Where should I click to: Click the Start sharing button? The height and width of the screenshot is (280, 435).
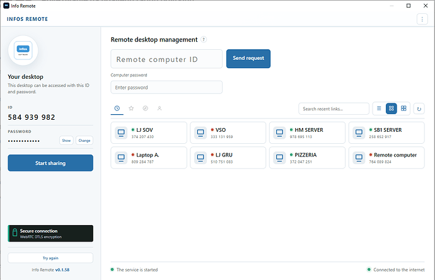(50, 163)
